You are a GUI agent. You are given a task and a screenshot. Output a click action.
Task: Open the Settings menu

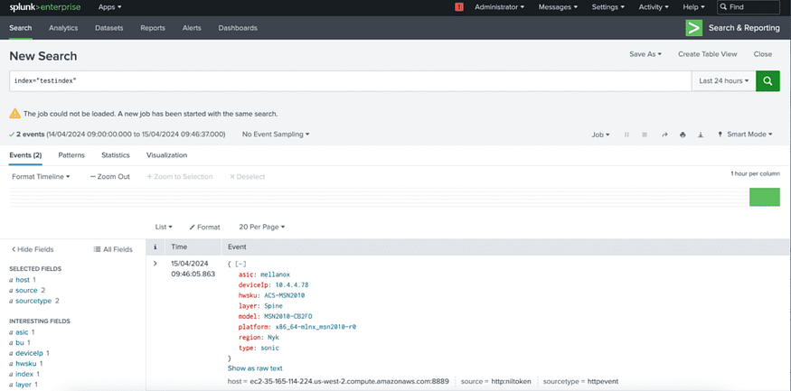[607, 7]
